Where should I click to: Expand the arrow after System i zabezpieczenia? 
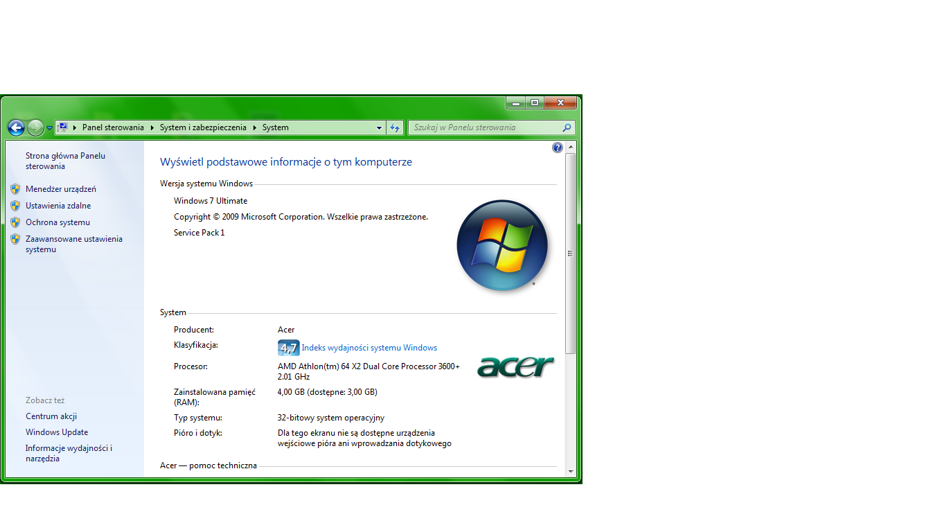(x=254, y=127)
